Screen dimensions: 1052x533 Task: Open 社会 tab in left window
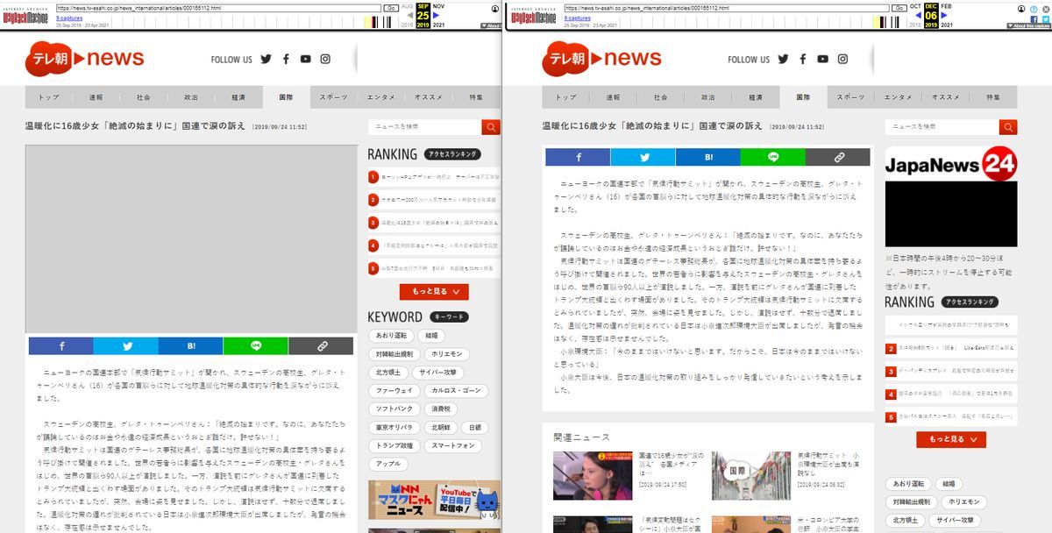pyautogui.click(x=144, y=97)
